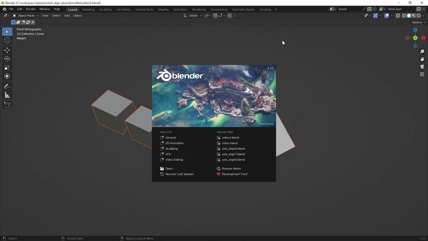Switch to the Modeling workspace tab

click(x=88, y=9)
